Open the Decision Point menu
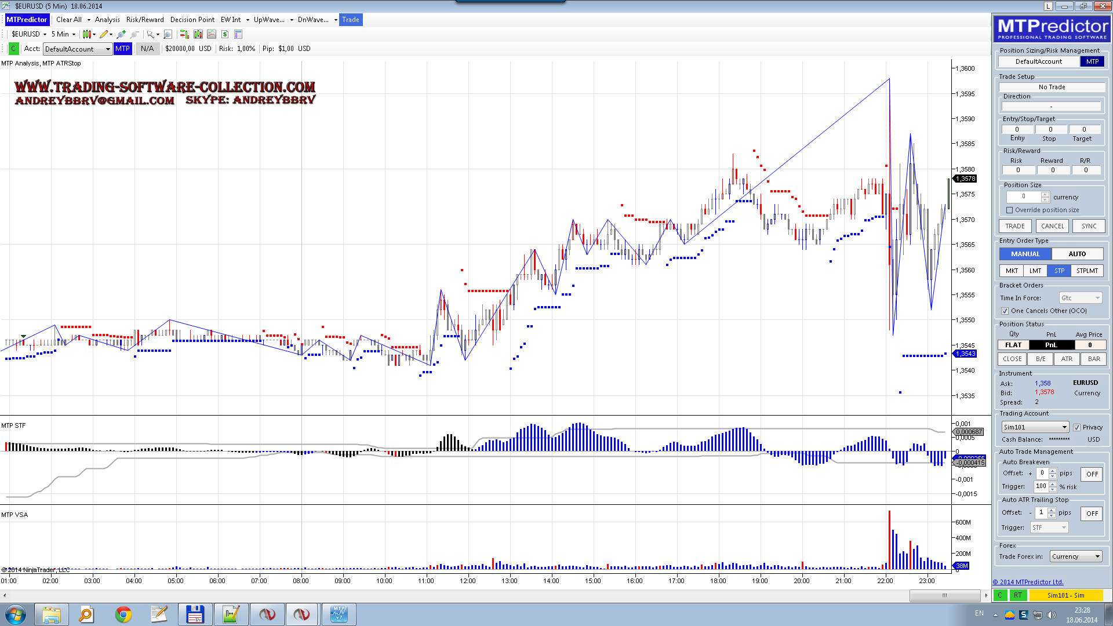The width and height of the screenshot is (1113, 626). 192,20
